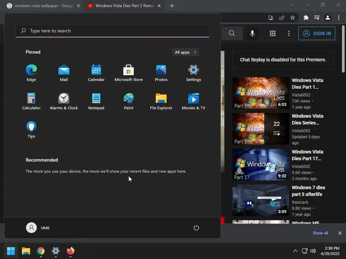The image size is (346, 259).
Task: Show hidden system tray icons
Action: point(295,251)
